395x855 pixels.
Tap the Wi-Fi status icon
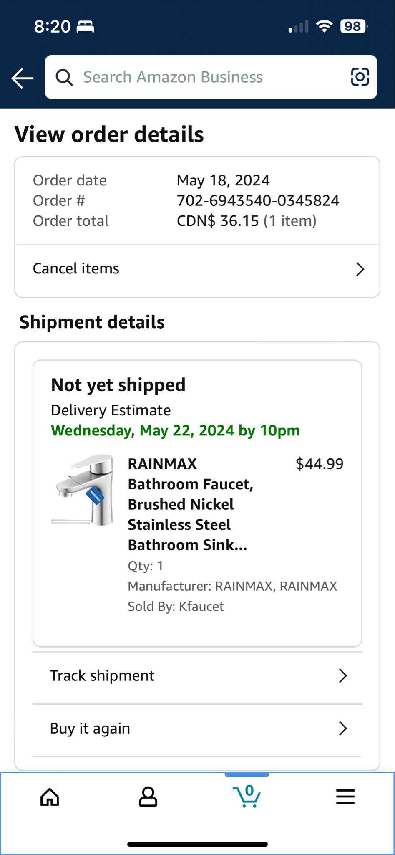point(324,26)
